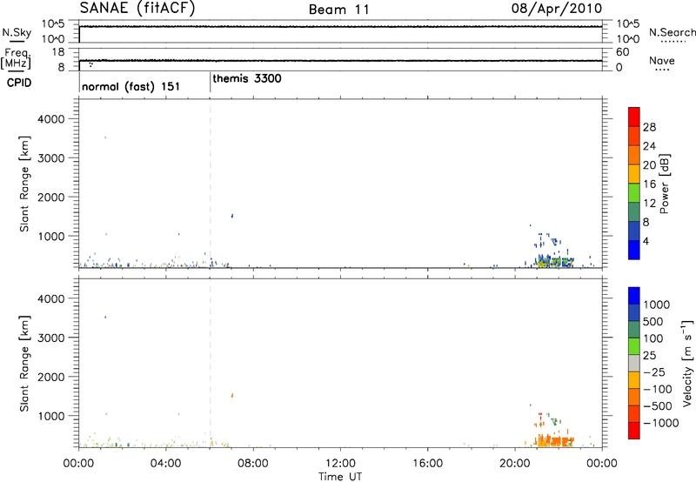Pick the bottom red Velocity segment below -1000

(x=634, y=431)
